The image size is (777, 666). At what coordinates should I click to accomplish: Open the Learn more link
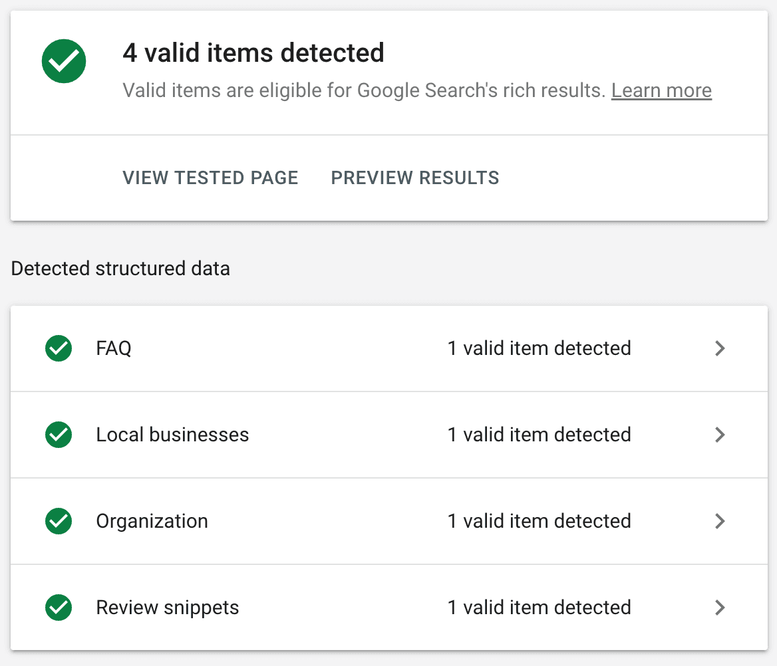click(661, 90)
